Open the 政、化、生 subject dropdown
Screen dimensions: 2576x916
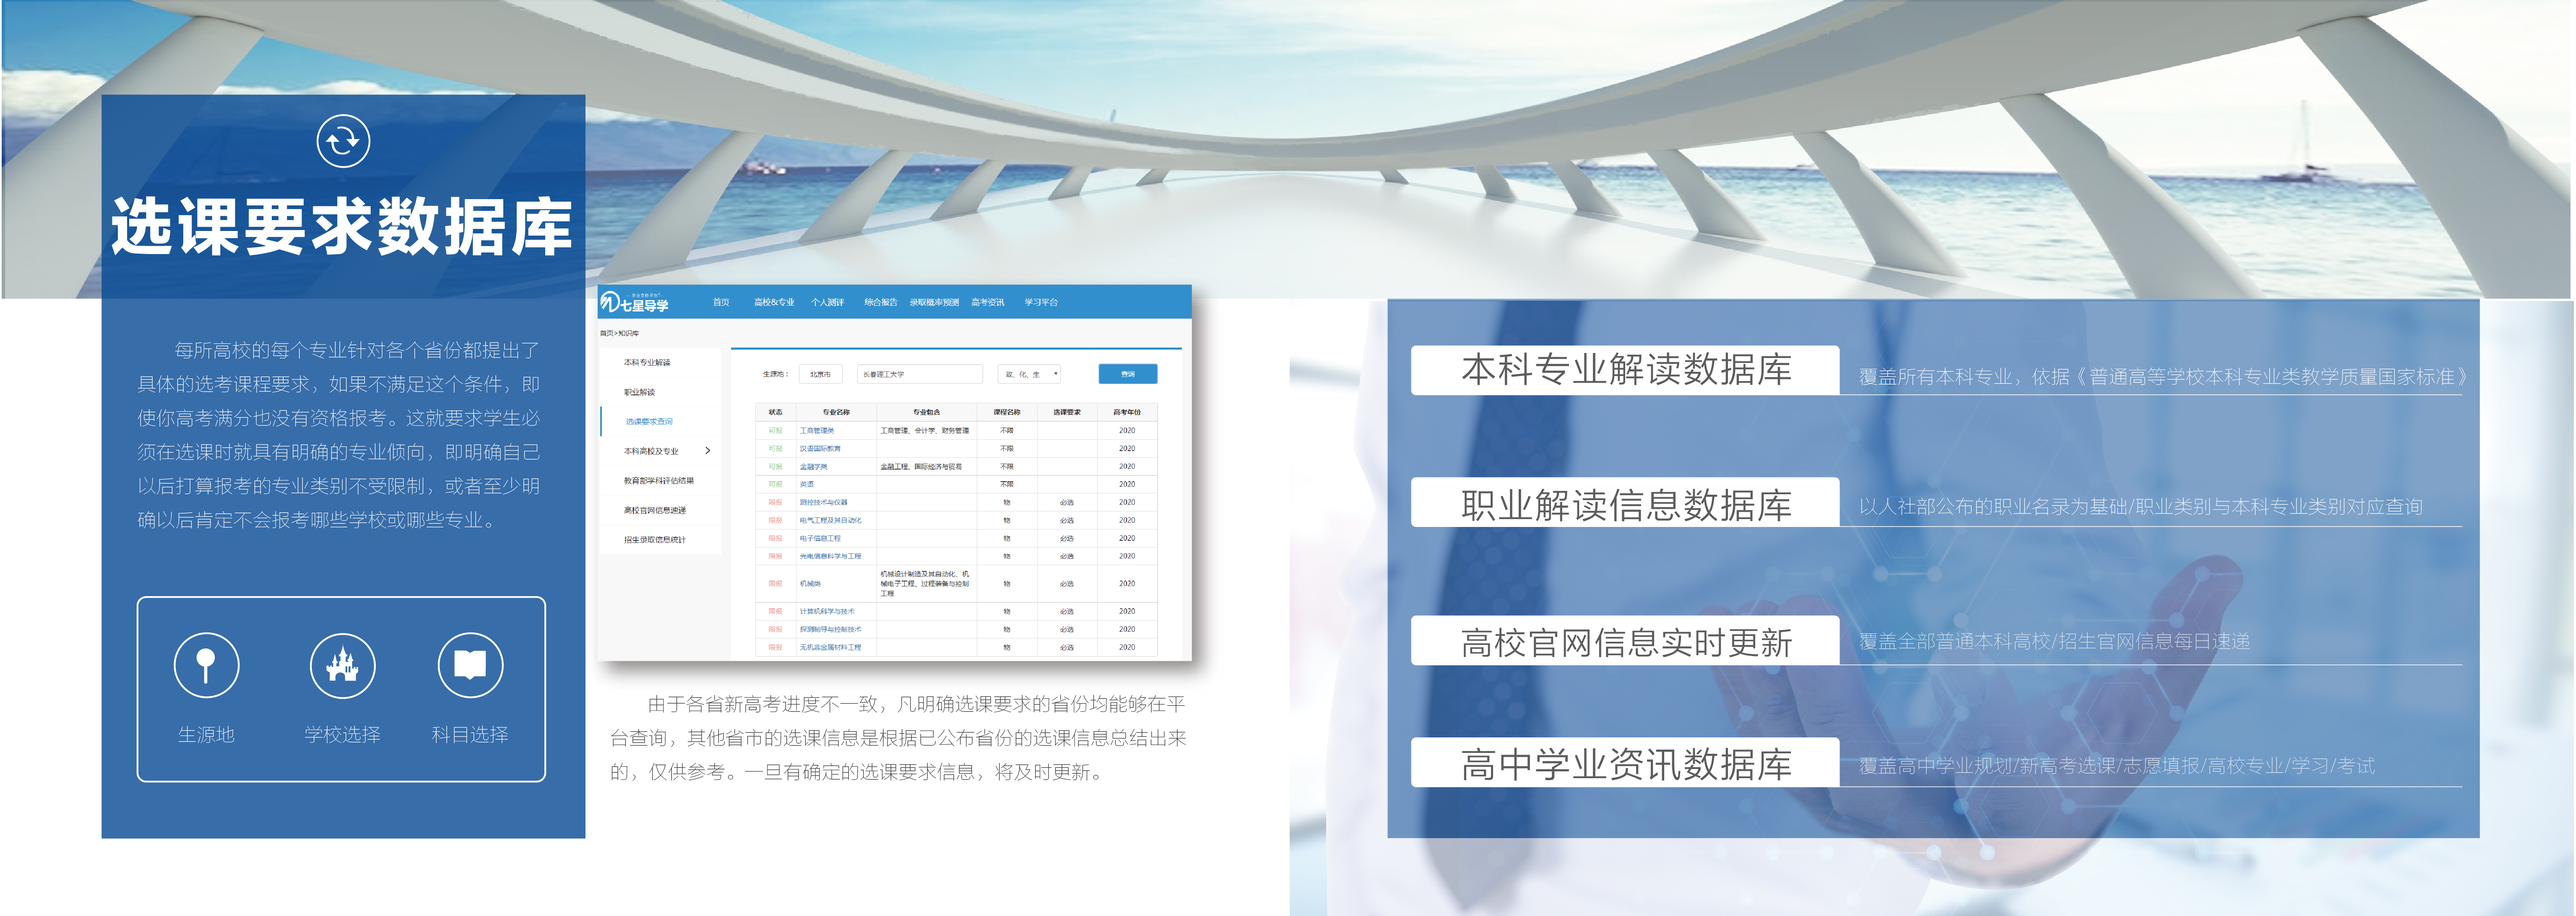point(1029,374)
